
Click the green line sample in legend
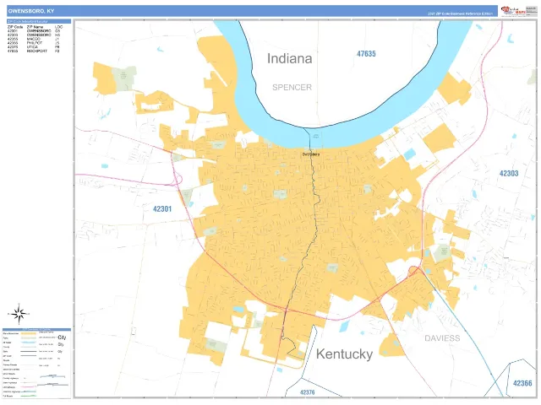click(x=29, y=396)
